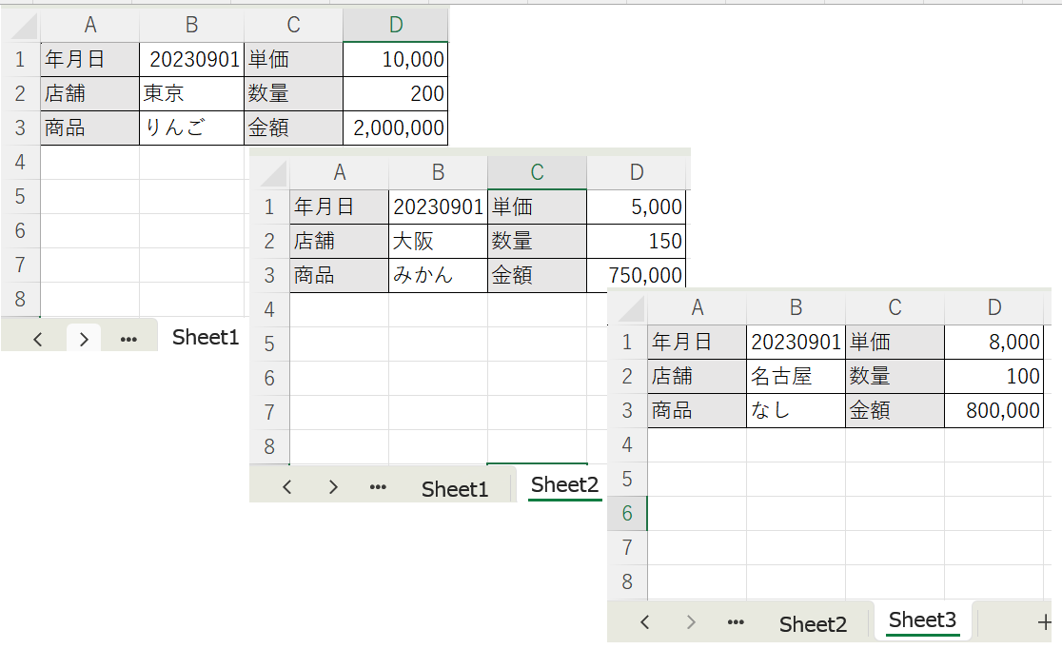Click the quantity cell showing 100
This screenshot has width=1062, height=649.
pos(993,376)
